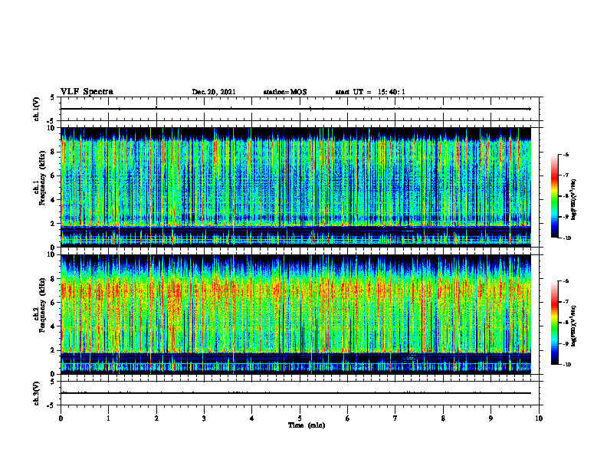Click time axis tick label 6

click(x=348, y=418)
